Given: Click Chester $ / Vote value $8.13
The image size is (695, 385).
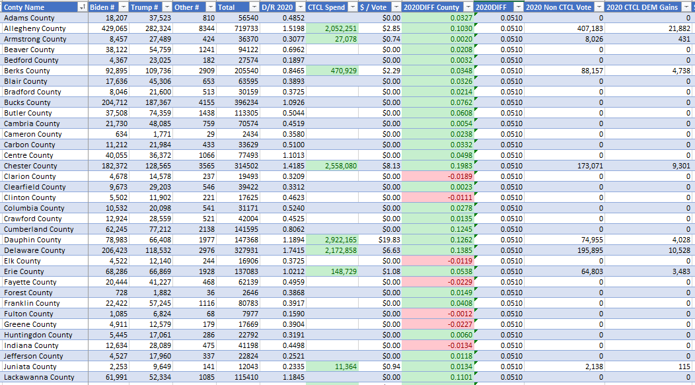Looking at the screenshot, I should point(391,166).
